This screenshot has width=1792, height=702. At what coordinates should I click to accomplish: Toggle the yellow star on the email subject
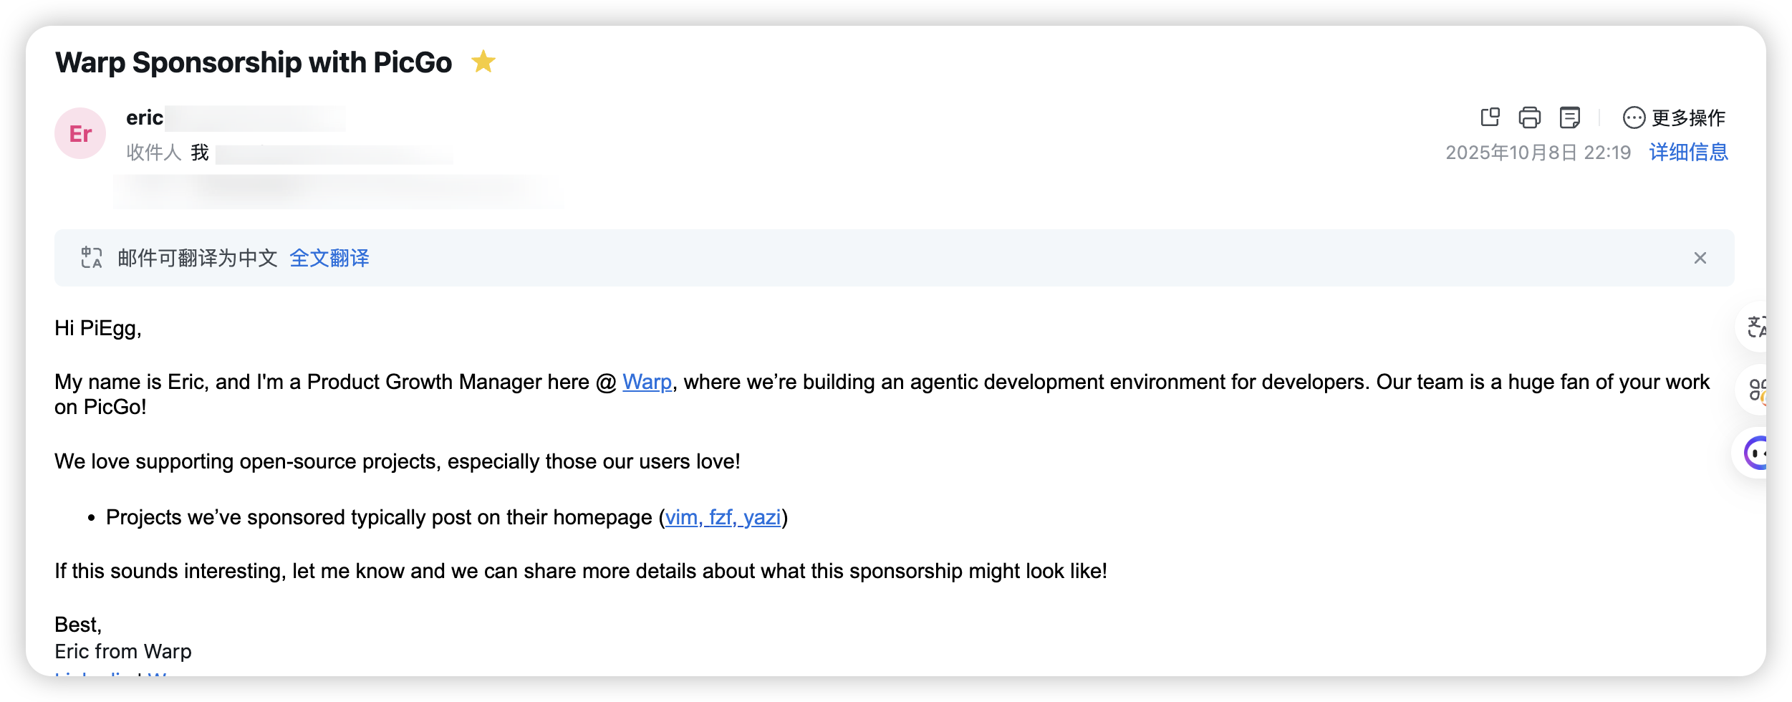click(483, 62)
